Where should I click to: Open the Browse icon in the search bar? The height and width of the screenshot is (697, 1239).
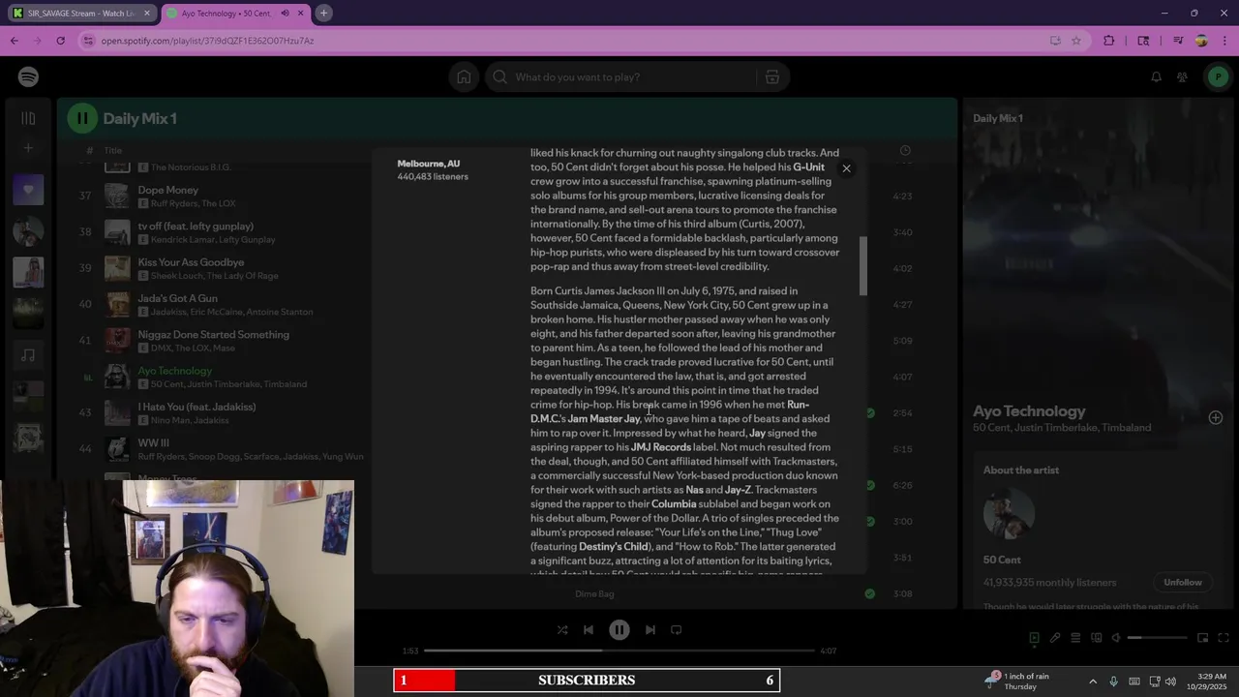[771, 77]
